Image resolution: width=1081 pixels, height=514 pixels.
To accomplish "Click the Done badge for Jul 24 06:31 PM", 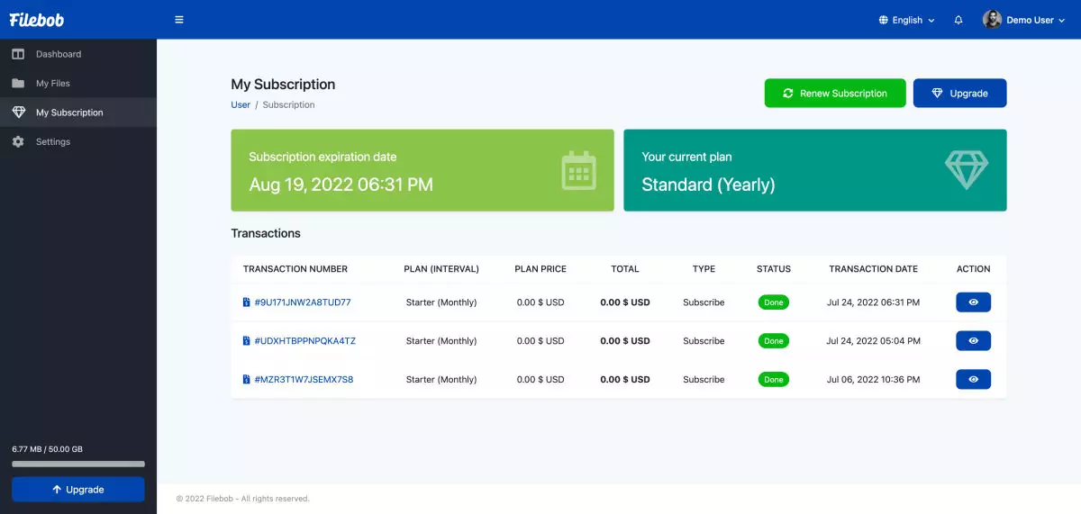I will (x=774, y=302).
